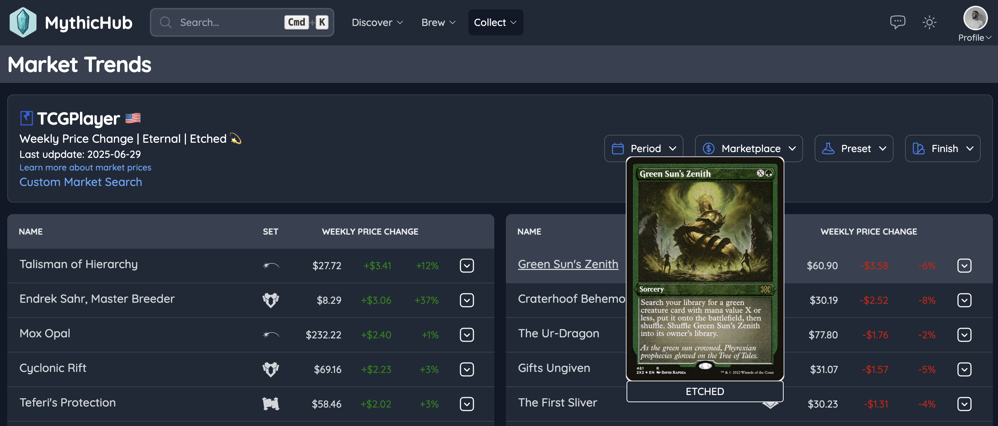
Task: Click the US flag icon
Action: (x=133, y=118)
